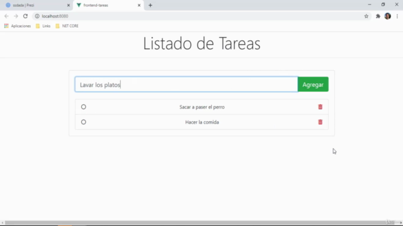
Task: Mark 'Hacer la comida' as done
Action: click(84, 122)
